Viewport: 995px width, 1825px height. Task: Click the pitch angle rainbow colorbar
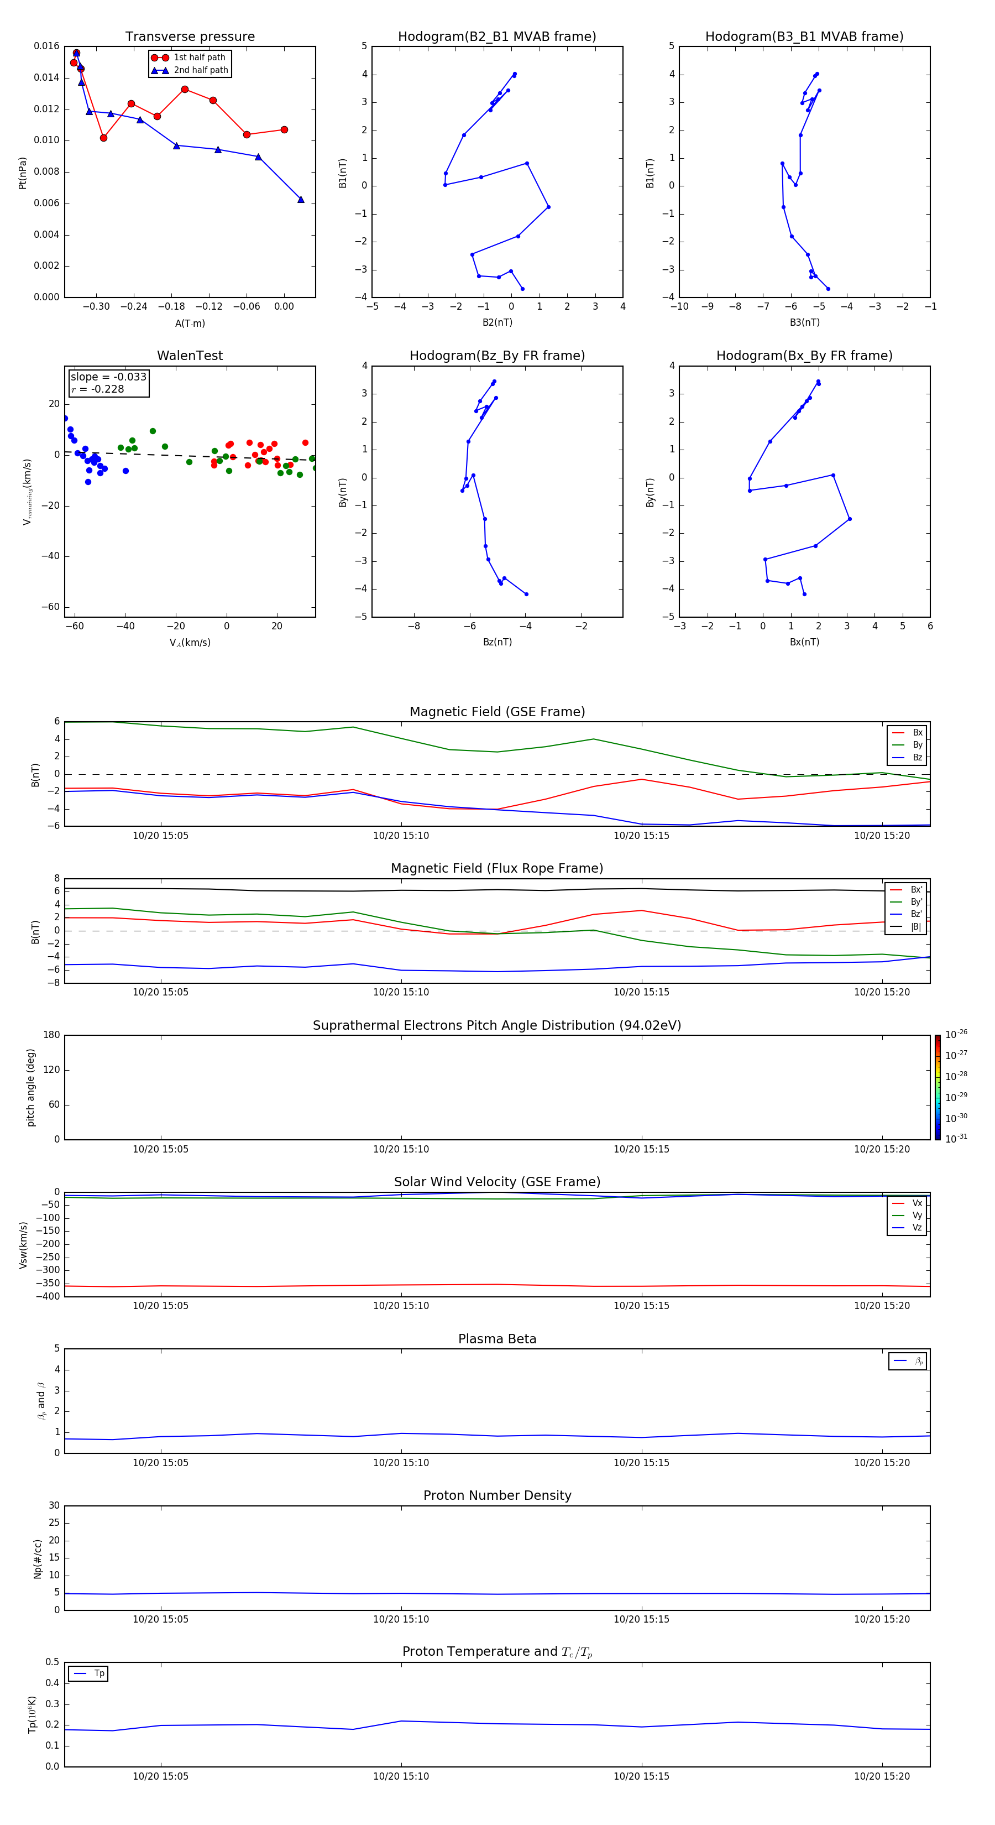point(937,1087)
